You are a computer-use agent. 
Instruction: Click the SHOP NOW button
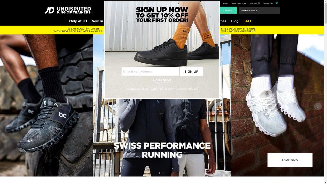(x=290, y=160)
